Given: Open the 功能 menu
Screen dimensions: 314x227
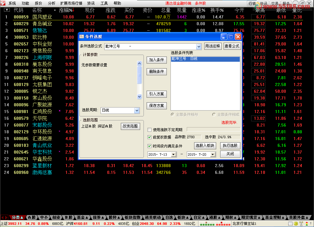Looking at the screenshot, I should (25, 3).
